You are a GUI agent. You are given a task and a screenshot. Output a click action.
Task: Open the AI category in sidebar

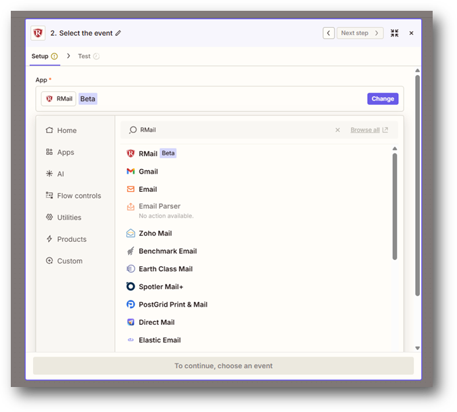pos(60,174)
